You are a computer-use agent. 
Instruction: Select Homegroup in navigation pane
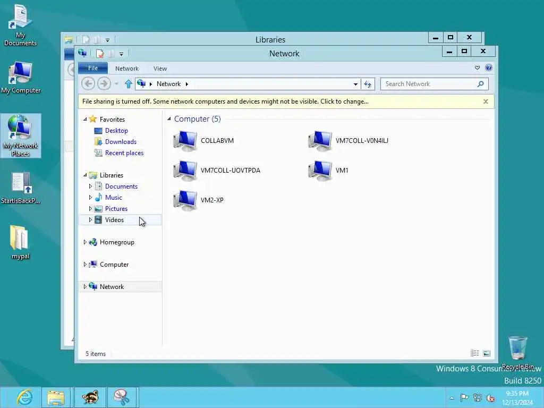pos(117,242)
